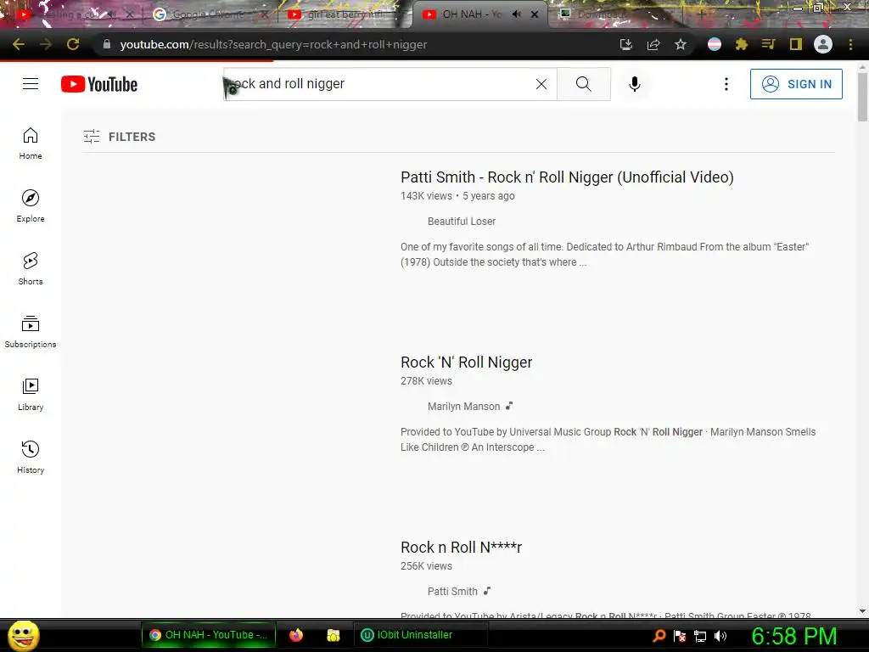This screenshot has height=652, width=869.
Task: Open Subscriptions in the sidebar
Action: [31, 332]
